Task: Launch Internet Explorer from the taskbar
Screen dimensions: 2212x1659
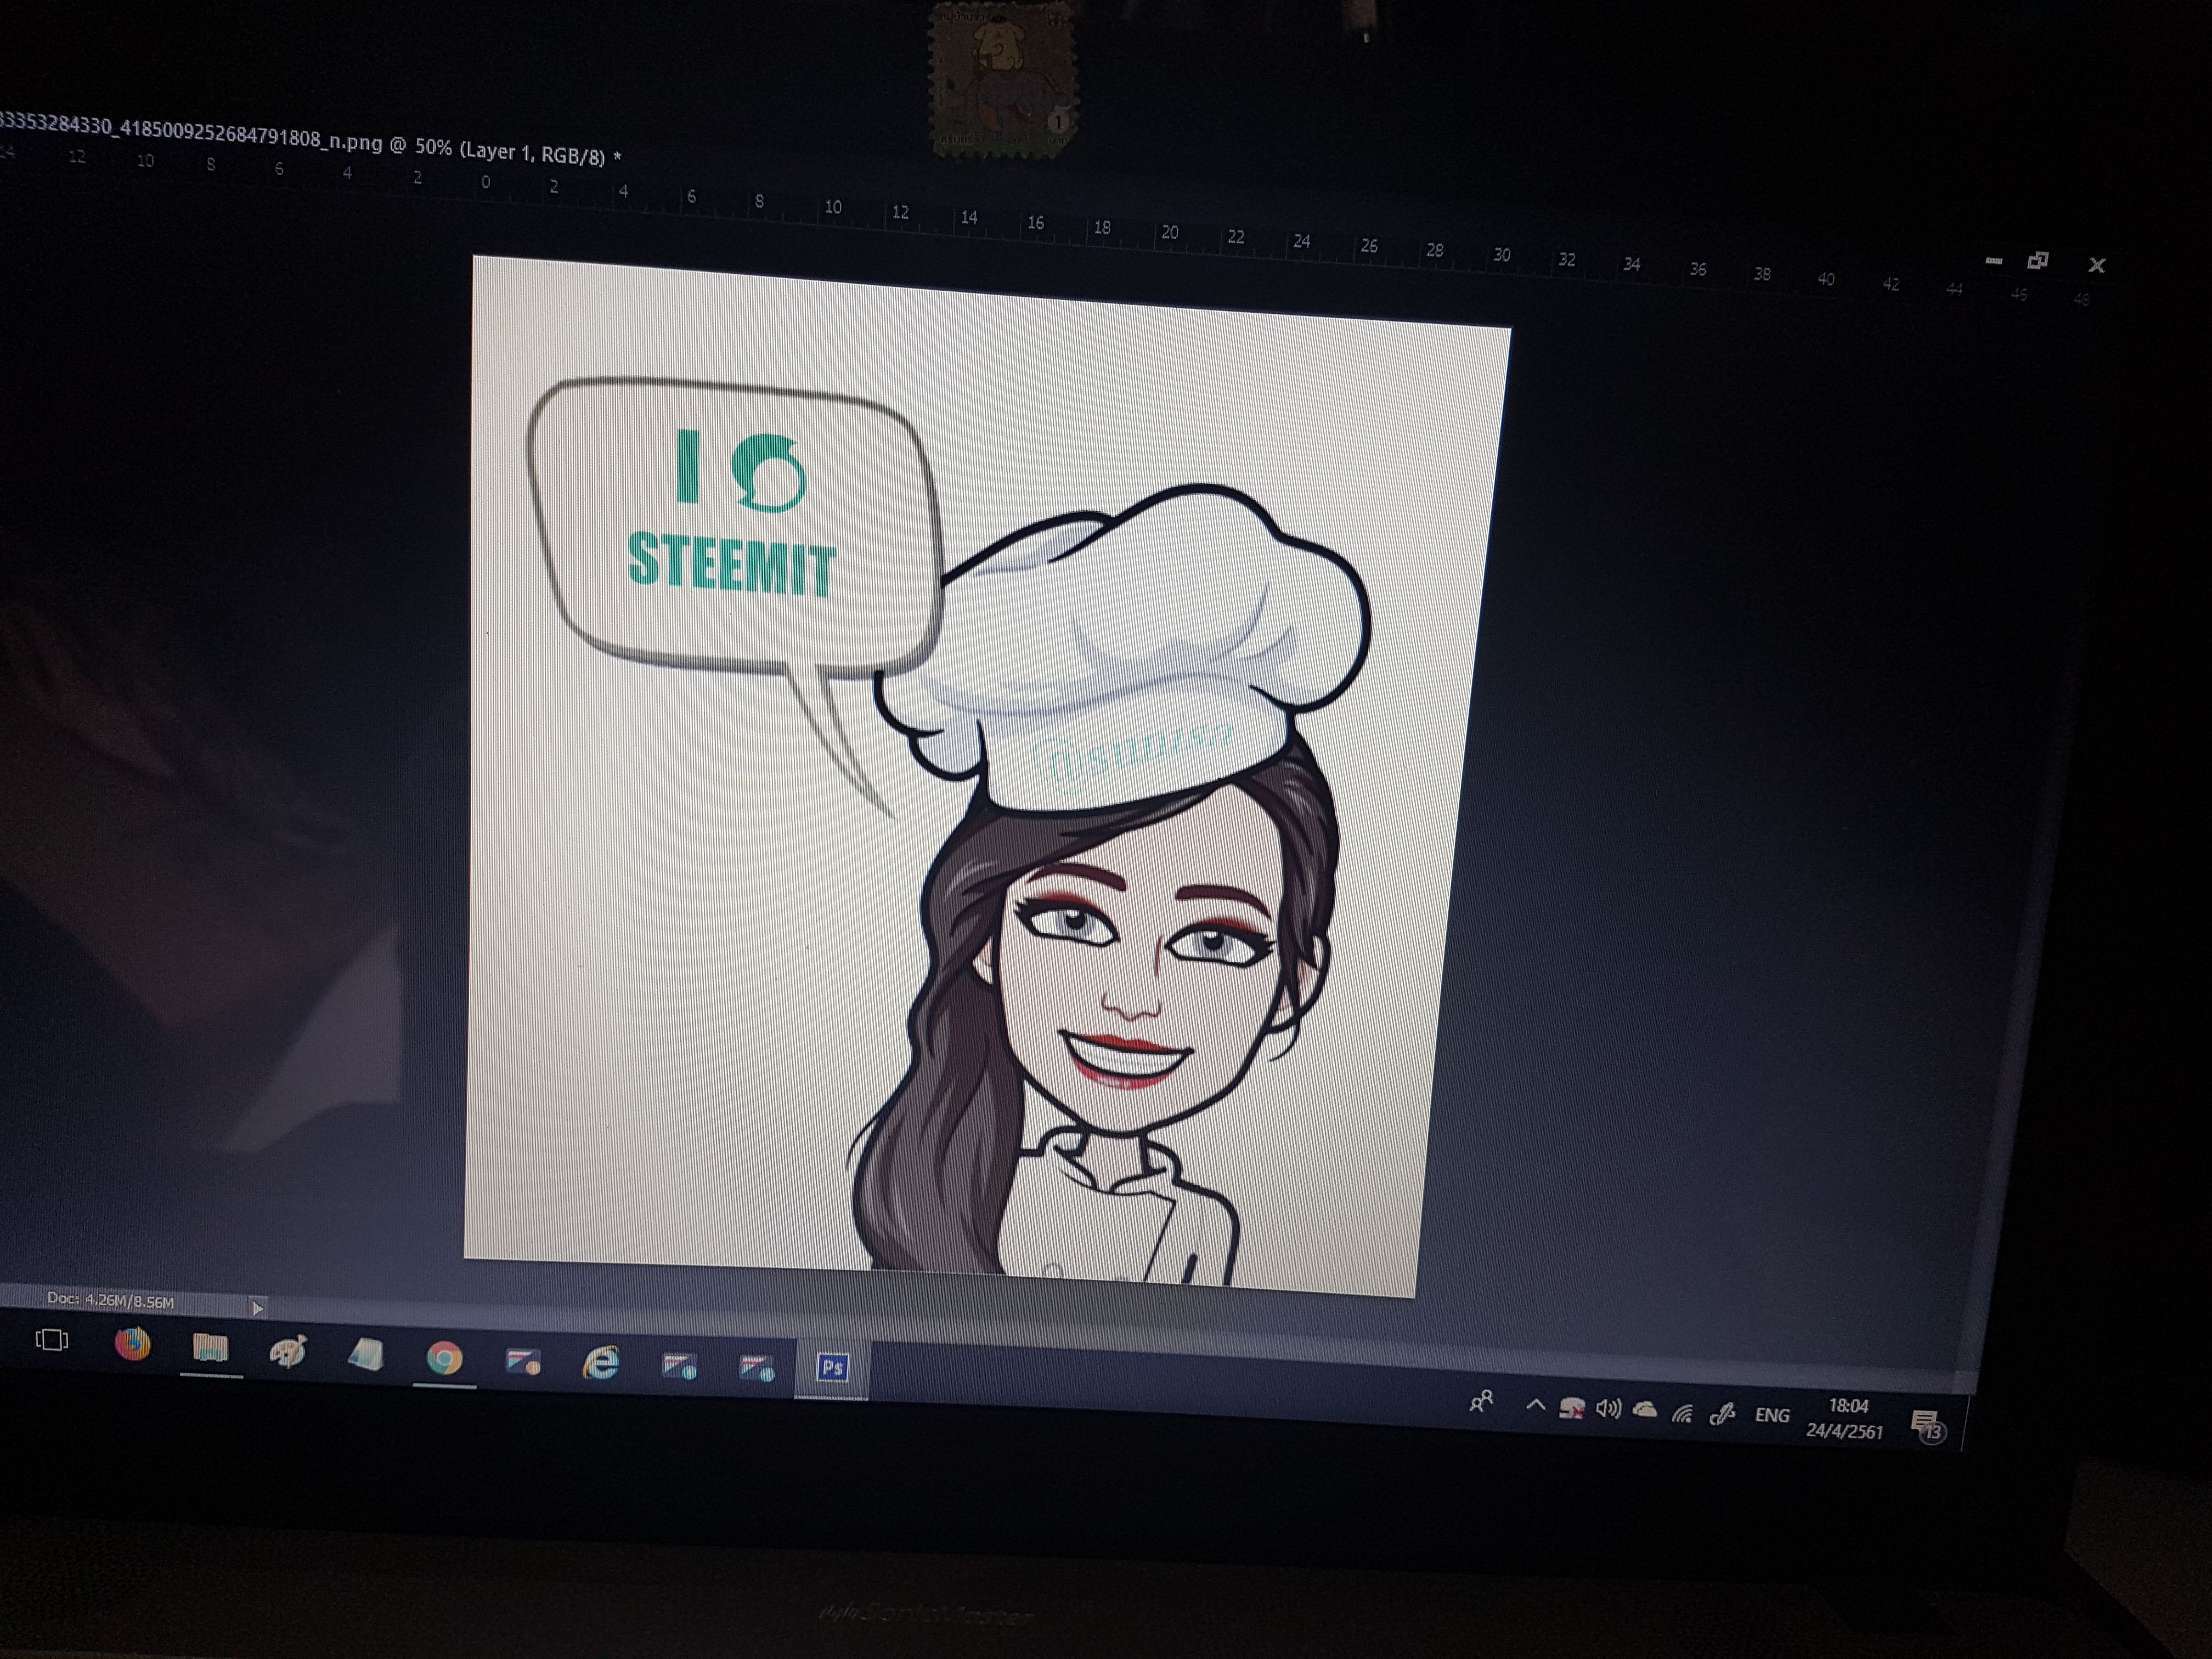Action: [601, 1363]
